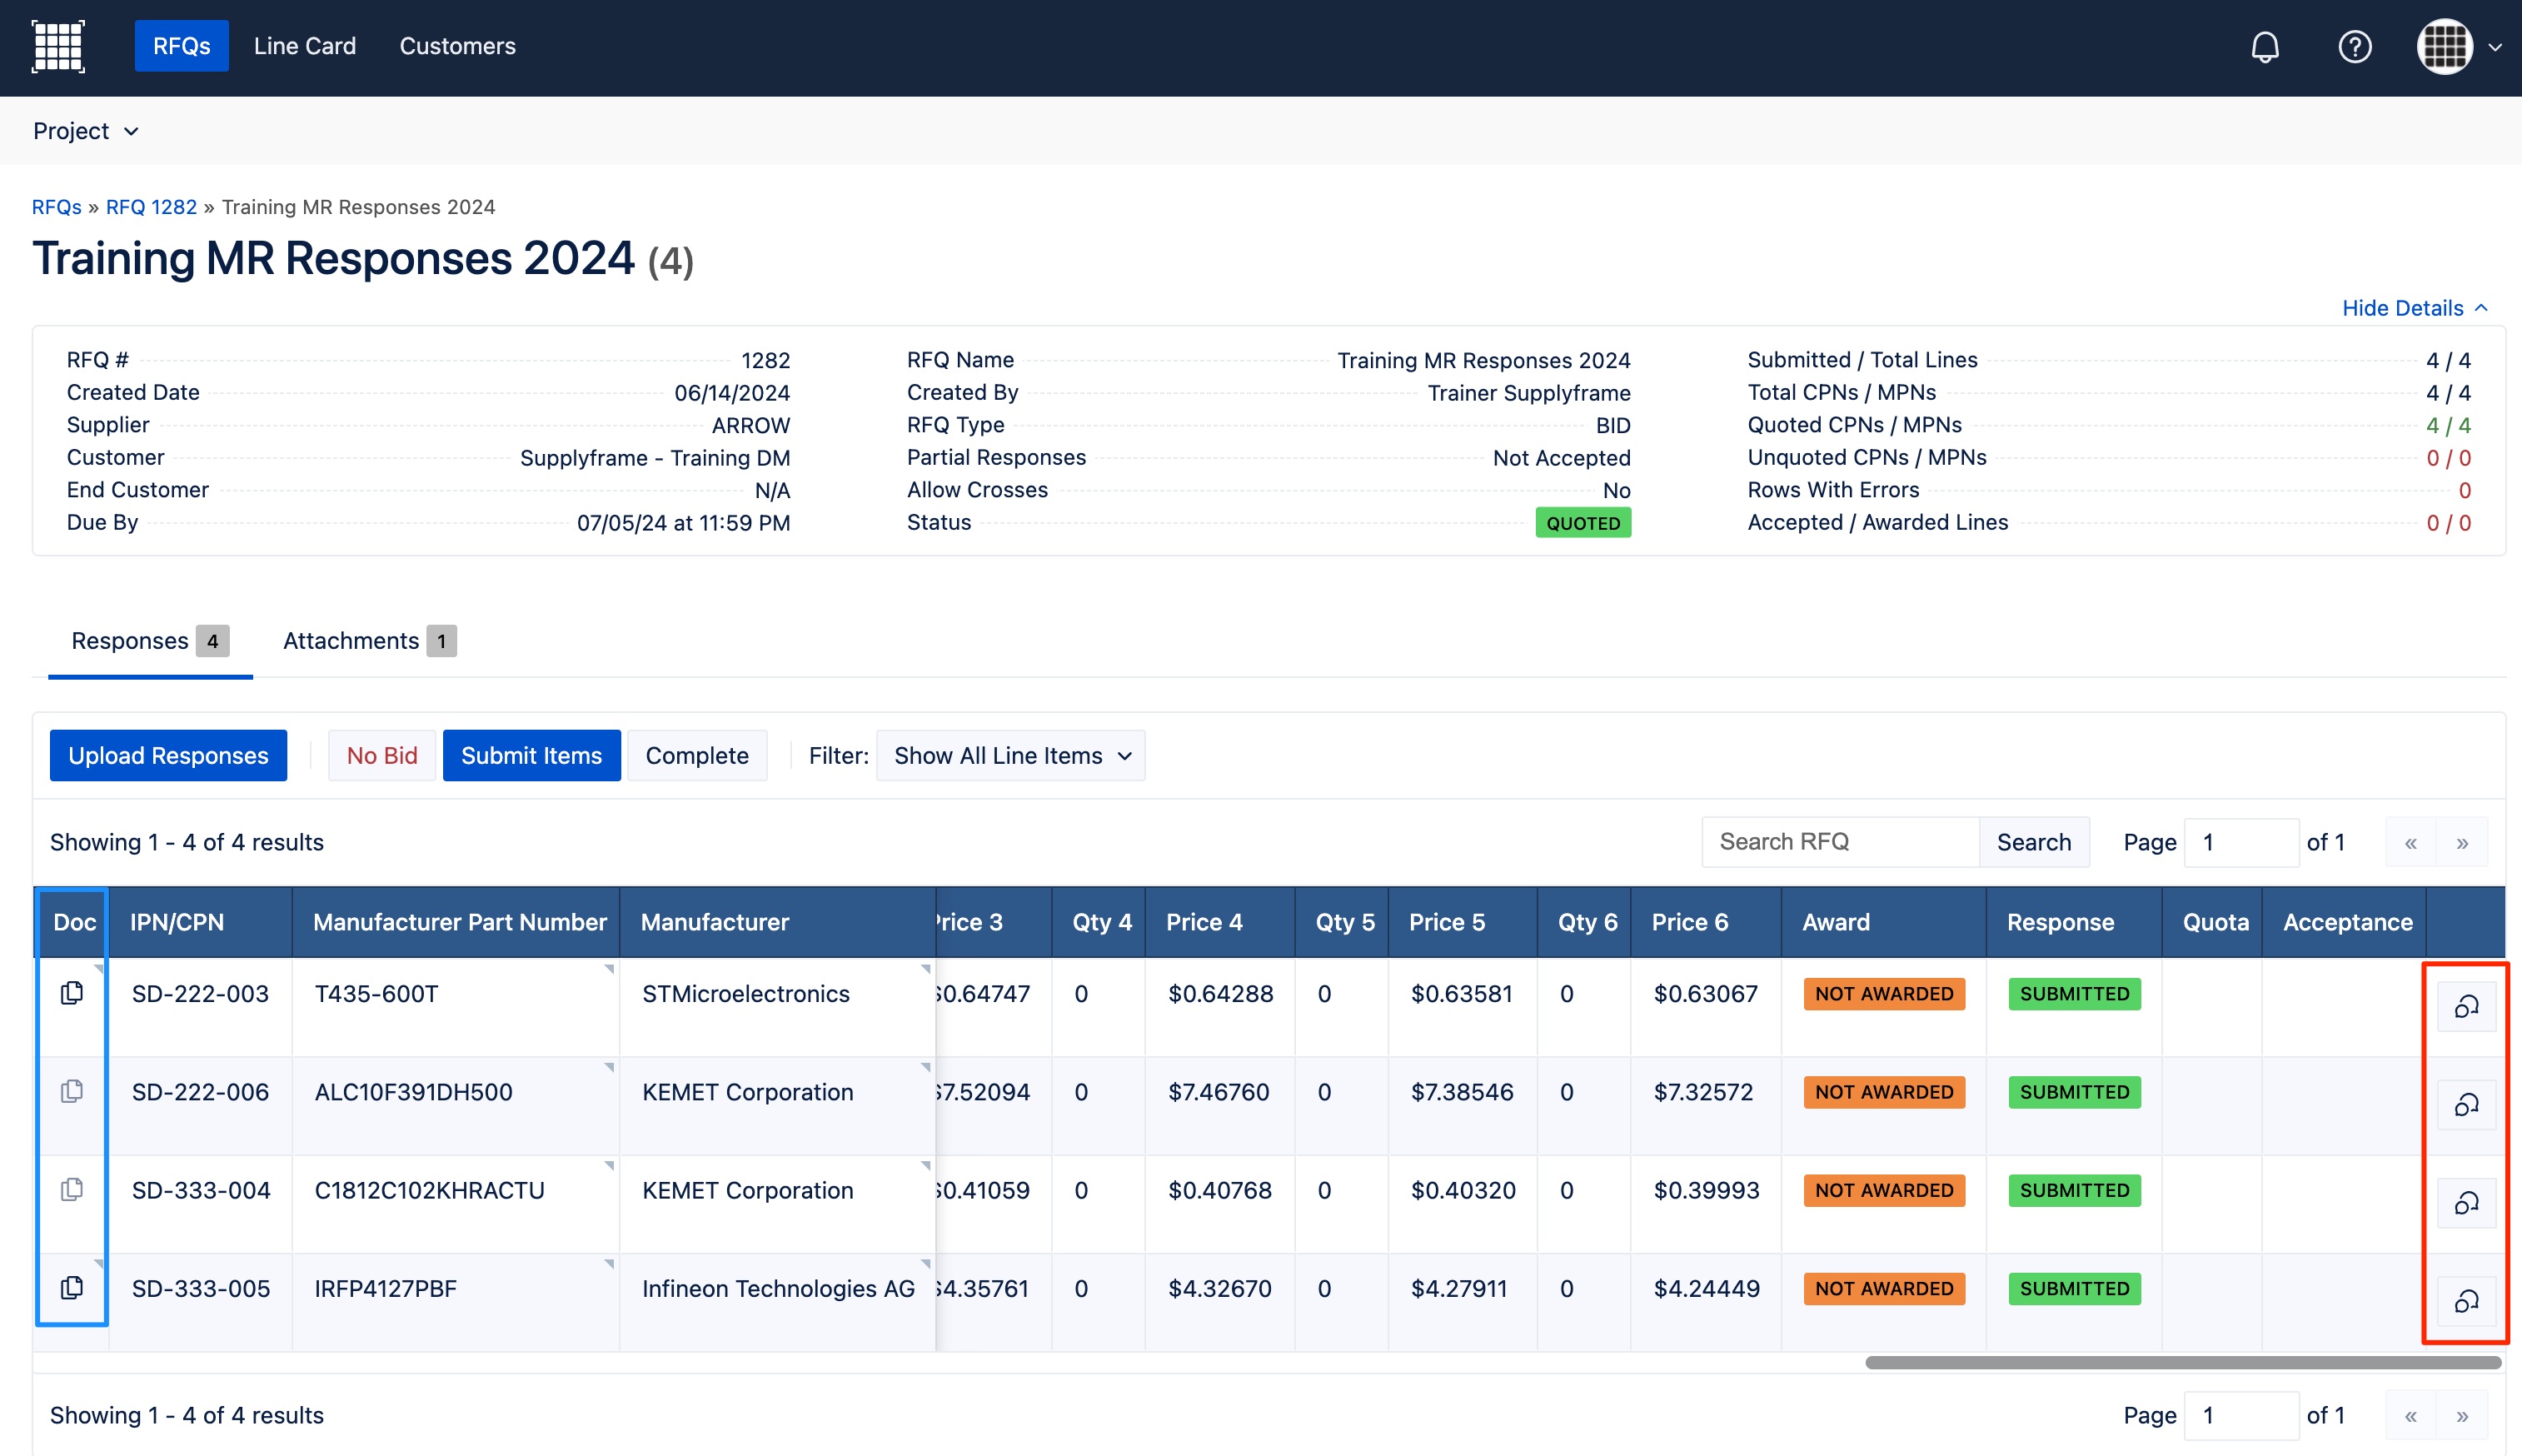
Task: Sort by Manufacturer Part Number header
Action: [x=456, y=922]
